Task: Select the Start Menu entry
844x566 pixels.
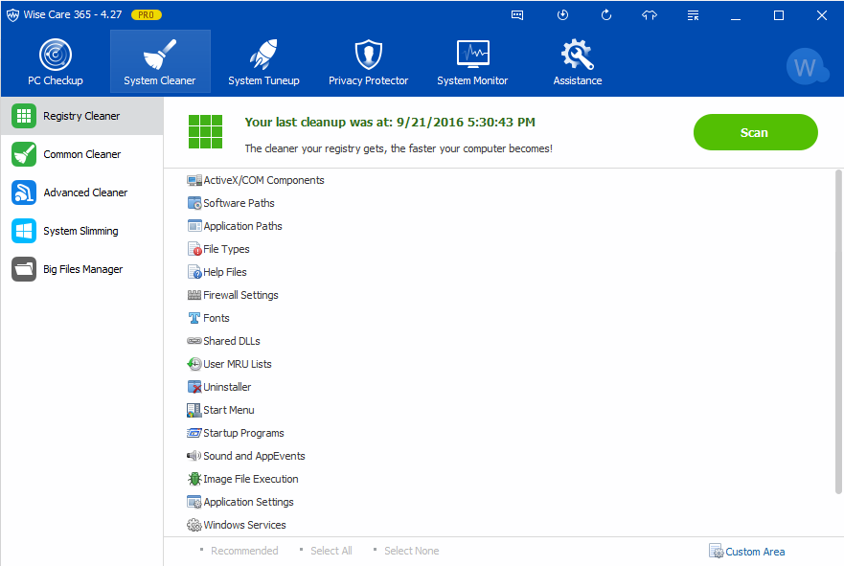Action: coord(229,410)
